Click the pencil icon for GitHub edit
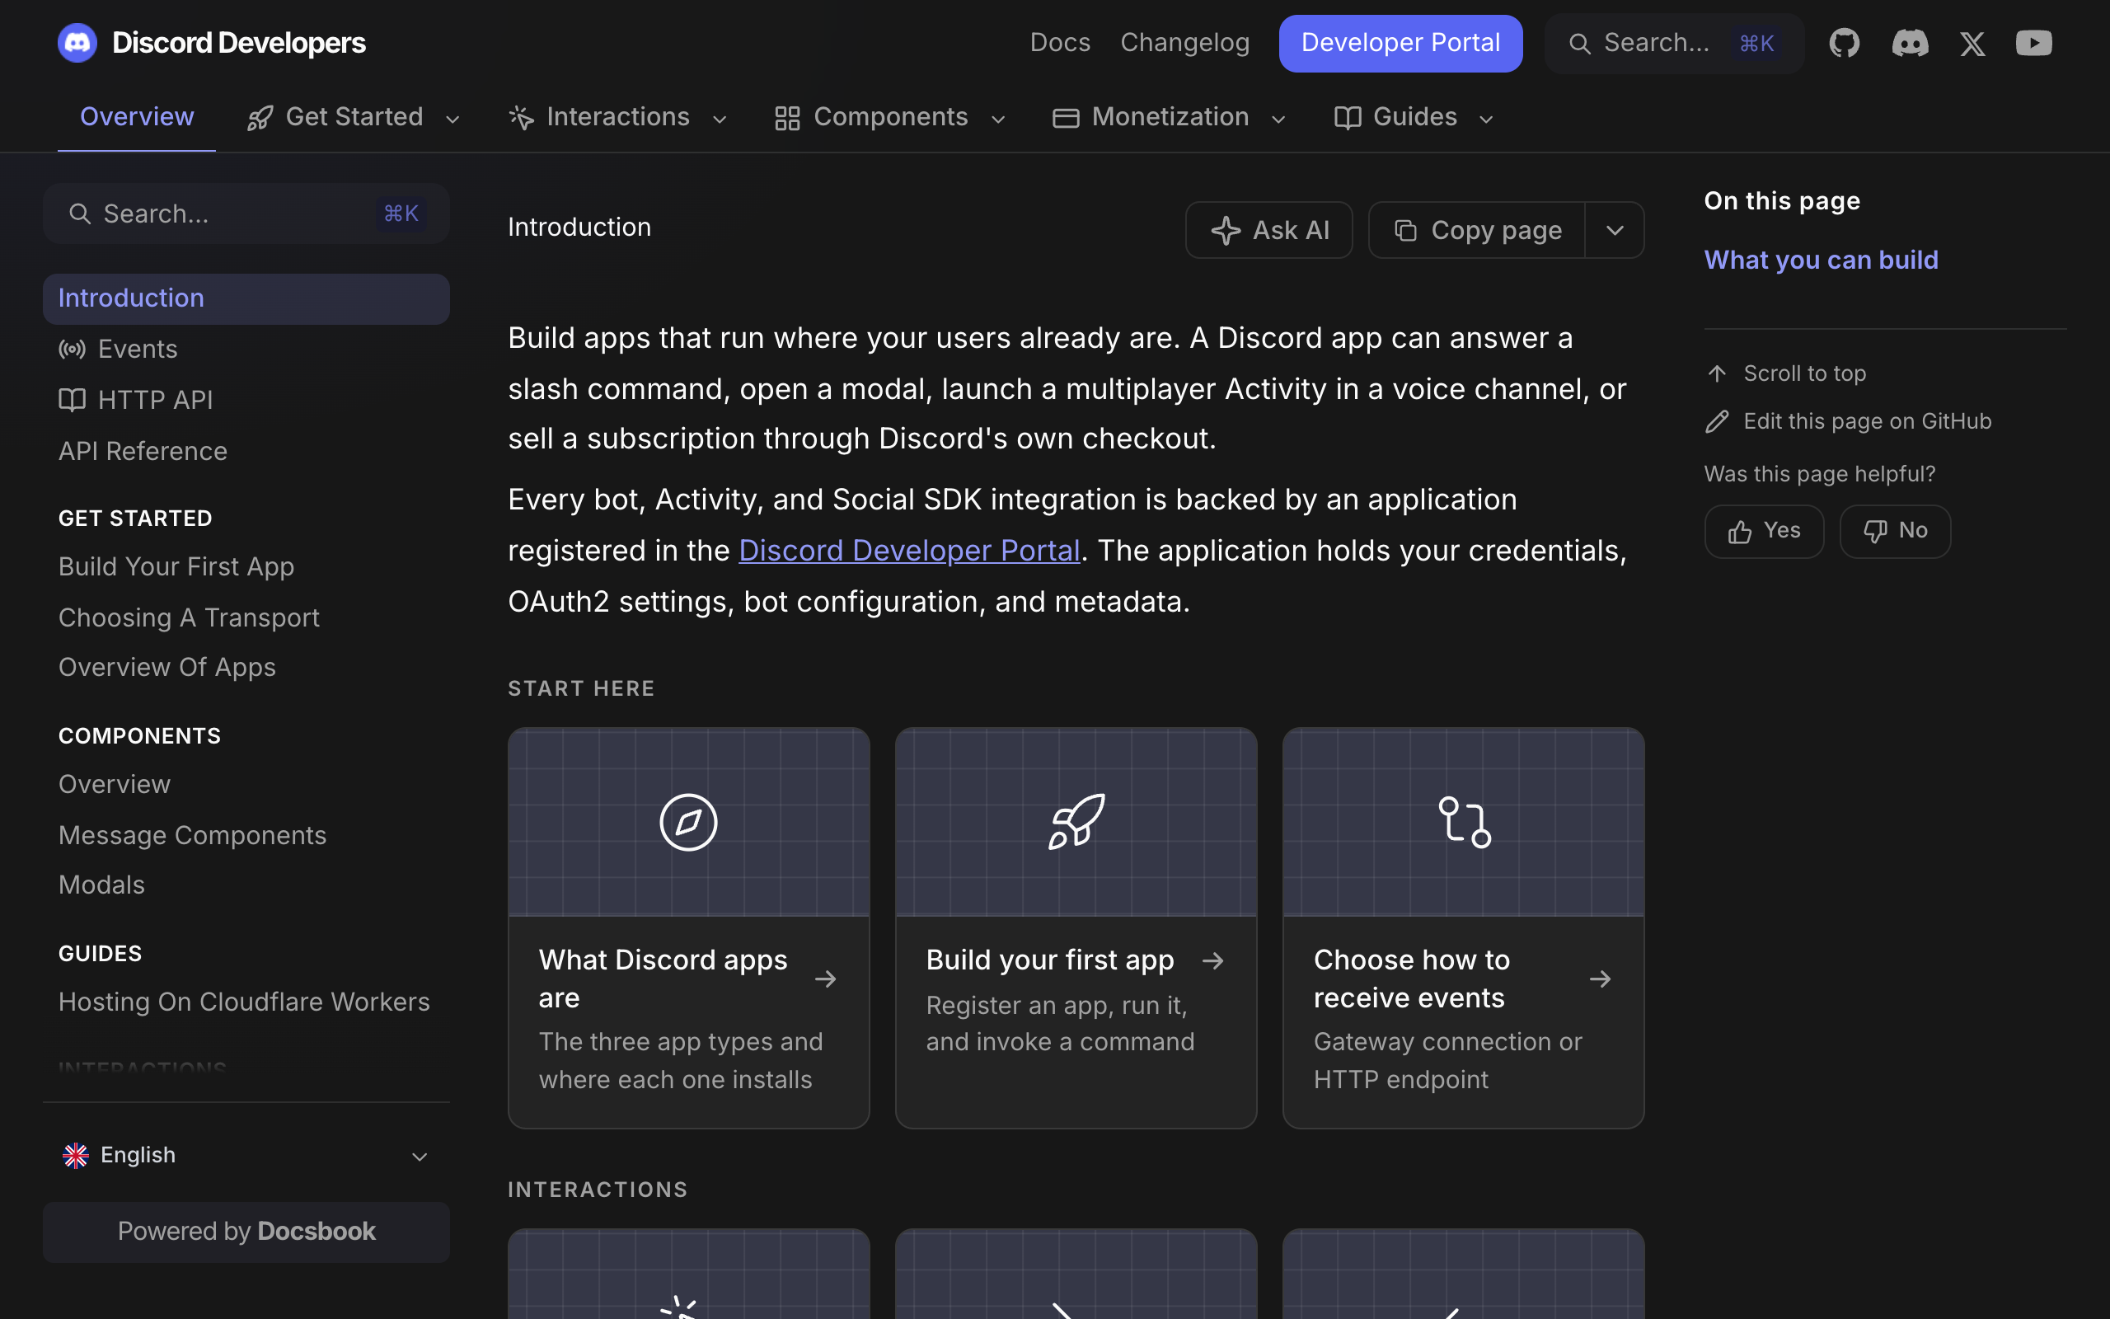The width and height of the screenshot is (2110, 1319). pyautogui.click(x=1717, y=422)
